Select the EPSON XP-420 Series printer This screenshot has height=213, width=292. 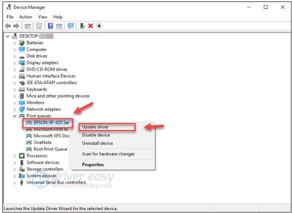tap(51, 122)
